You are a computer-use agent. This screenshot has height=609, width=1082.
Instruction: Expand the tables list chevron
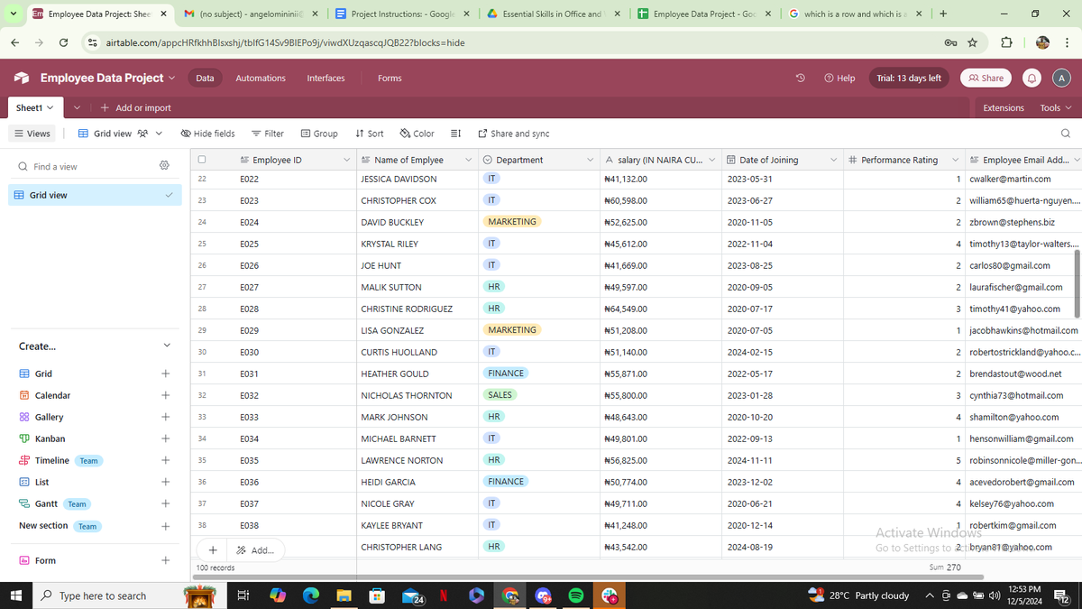click(78, 107)
